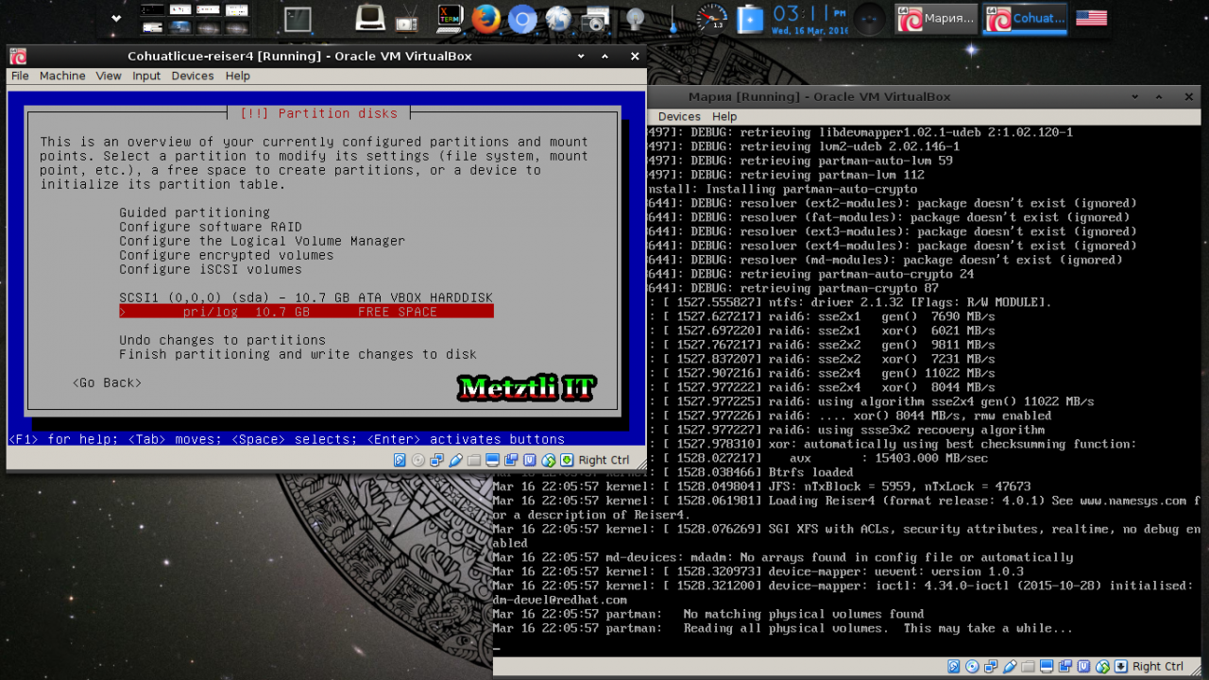Open the dark terminal window launcher in panel

tap(298, 18)
